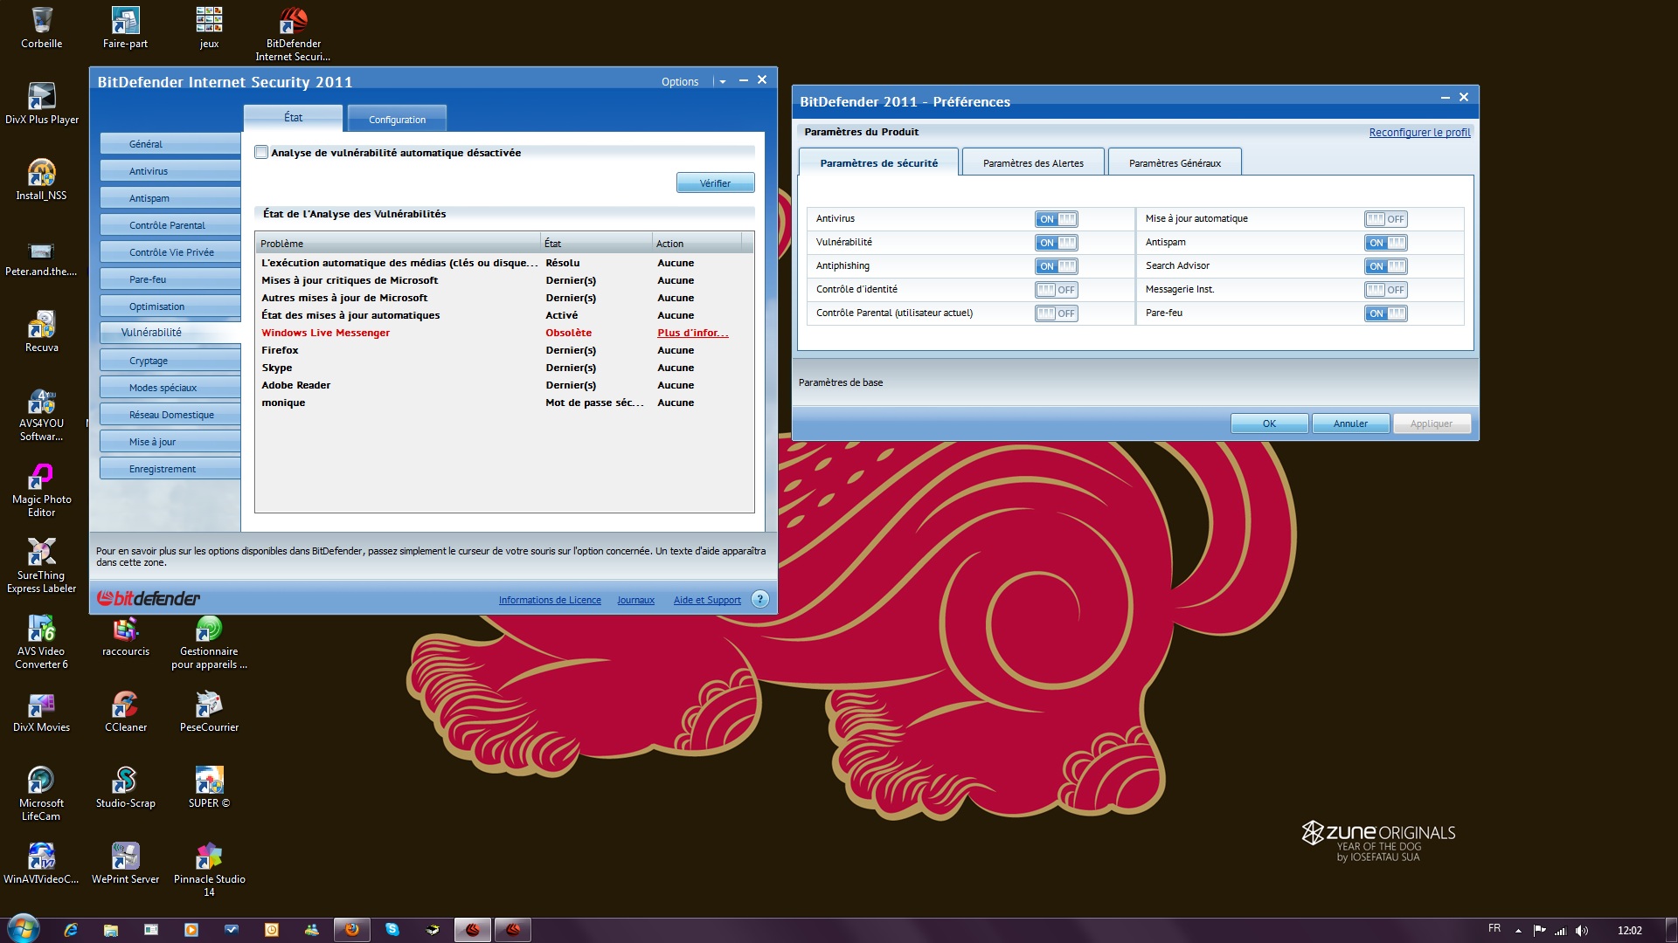Open the Plus d'infor... link
Screen dimensions: 1678x943
point(692,333)
